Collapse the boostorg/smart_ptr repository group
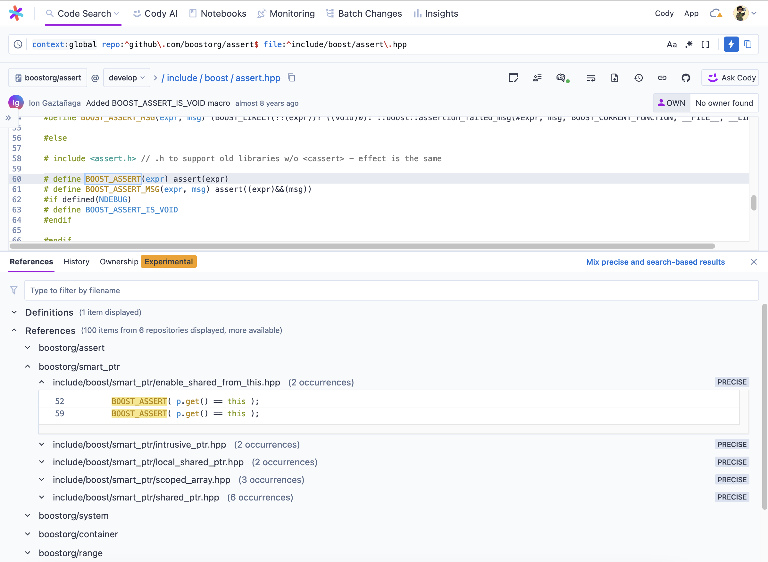This screenshot has width=768, height=562. tap(28, 366)
